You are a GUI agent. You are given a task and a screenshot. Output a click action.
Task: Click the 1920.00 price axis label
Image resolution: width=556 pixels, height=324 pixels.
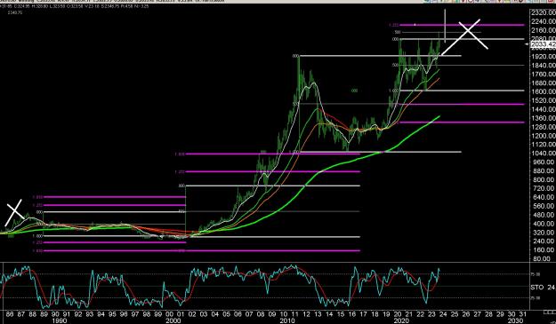pos(544,57)
